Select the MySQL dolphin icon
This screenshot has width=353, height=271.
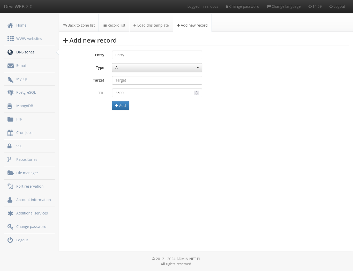point(10,79)
